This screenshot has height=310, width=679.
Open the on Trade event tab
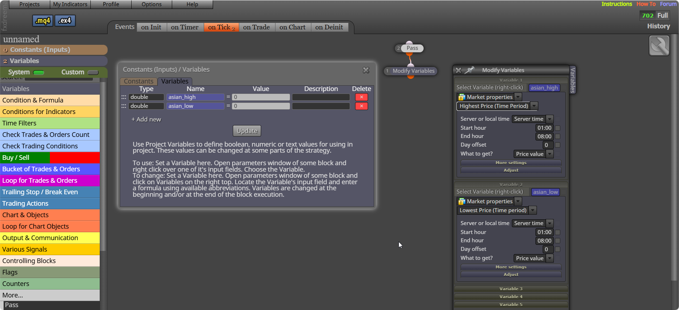pyautogui.click(x=256, y=27)
